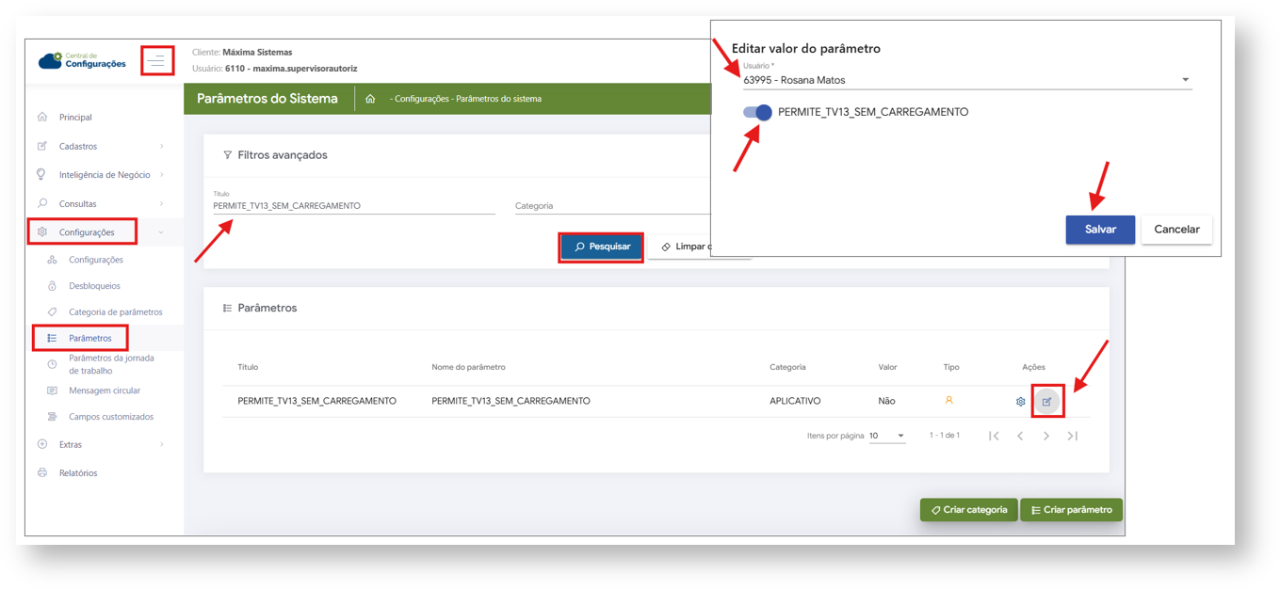
Task: Click the Principal home icon in sidebar
Action: coord(42,118)
